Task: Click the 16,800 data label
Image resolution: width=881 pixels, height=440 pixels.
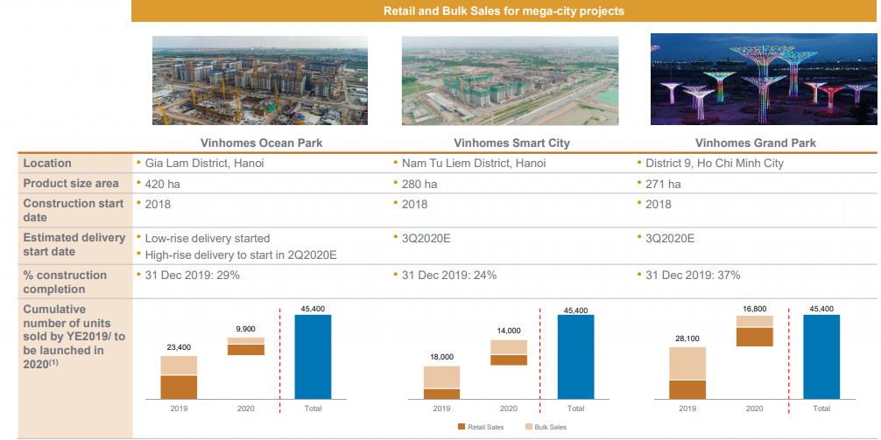Action: coord(754,308)
